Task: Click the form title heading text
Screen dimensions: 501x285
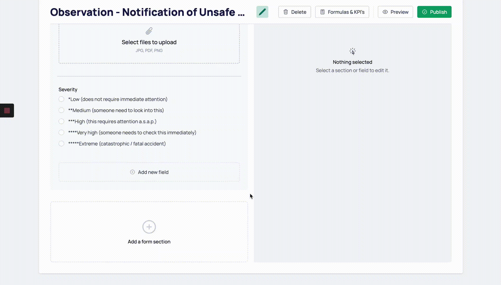Action: pyautogui.click(x=147, y=12)
